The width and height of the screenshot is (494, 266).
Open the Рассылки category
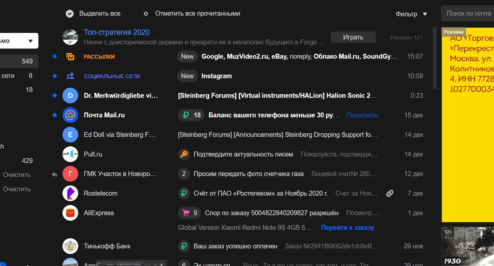pos(99,57)
